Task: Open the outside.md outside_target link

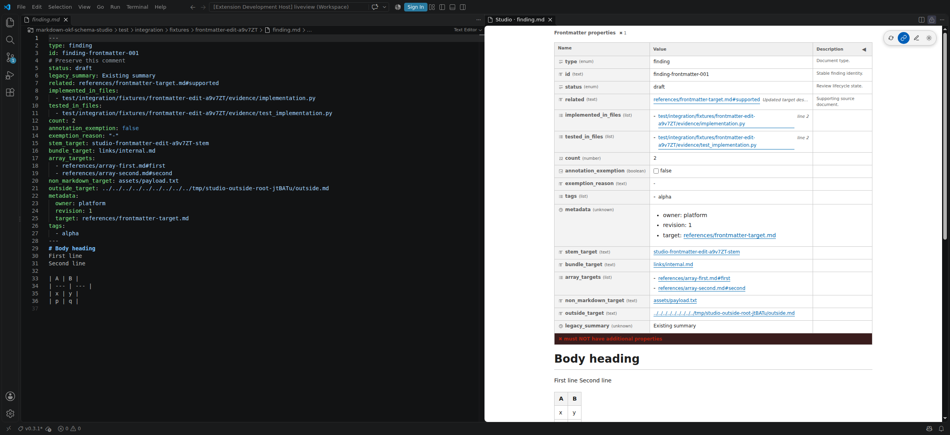Action: pos(724,313)
